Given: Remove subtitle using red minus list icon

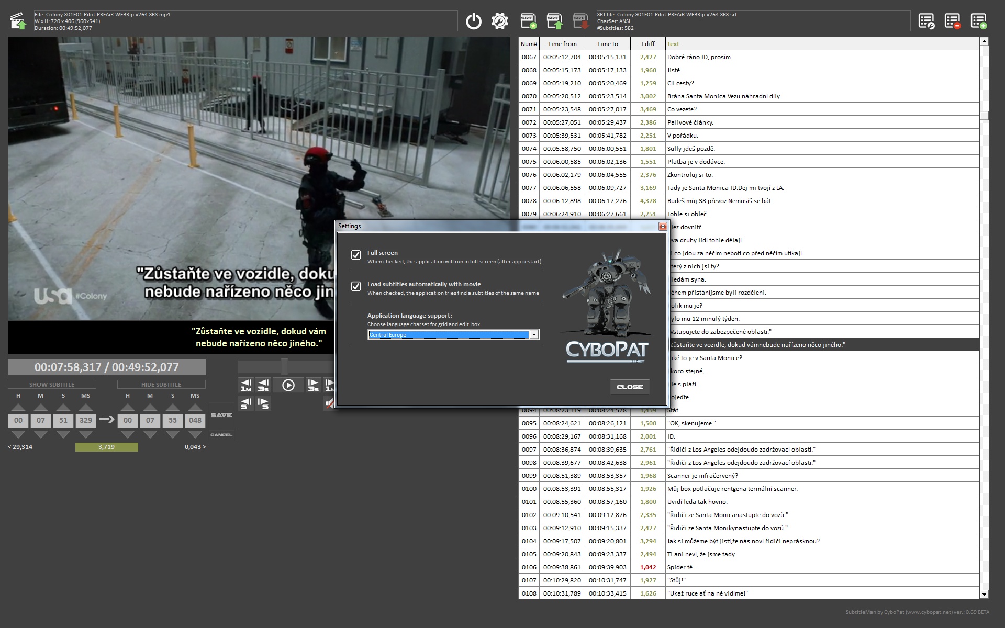Looking at the screenshot, I should coord(953,21).
